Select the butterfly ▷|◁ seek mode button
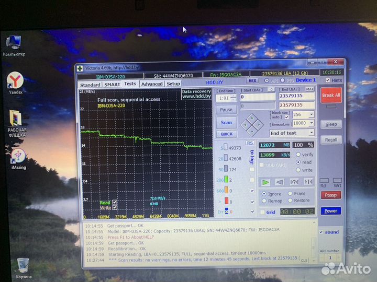Viewport: 377px width, 282px height. [x=308, y=182]
